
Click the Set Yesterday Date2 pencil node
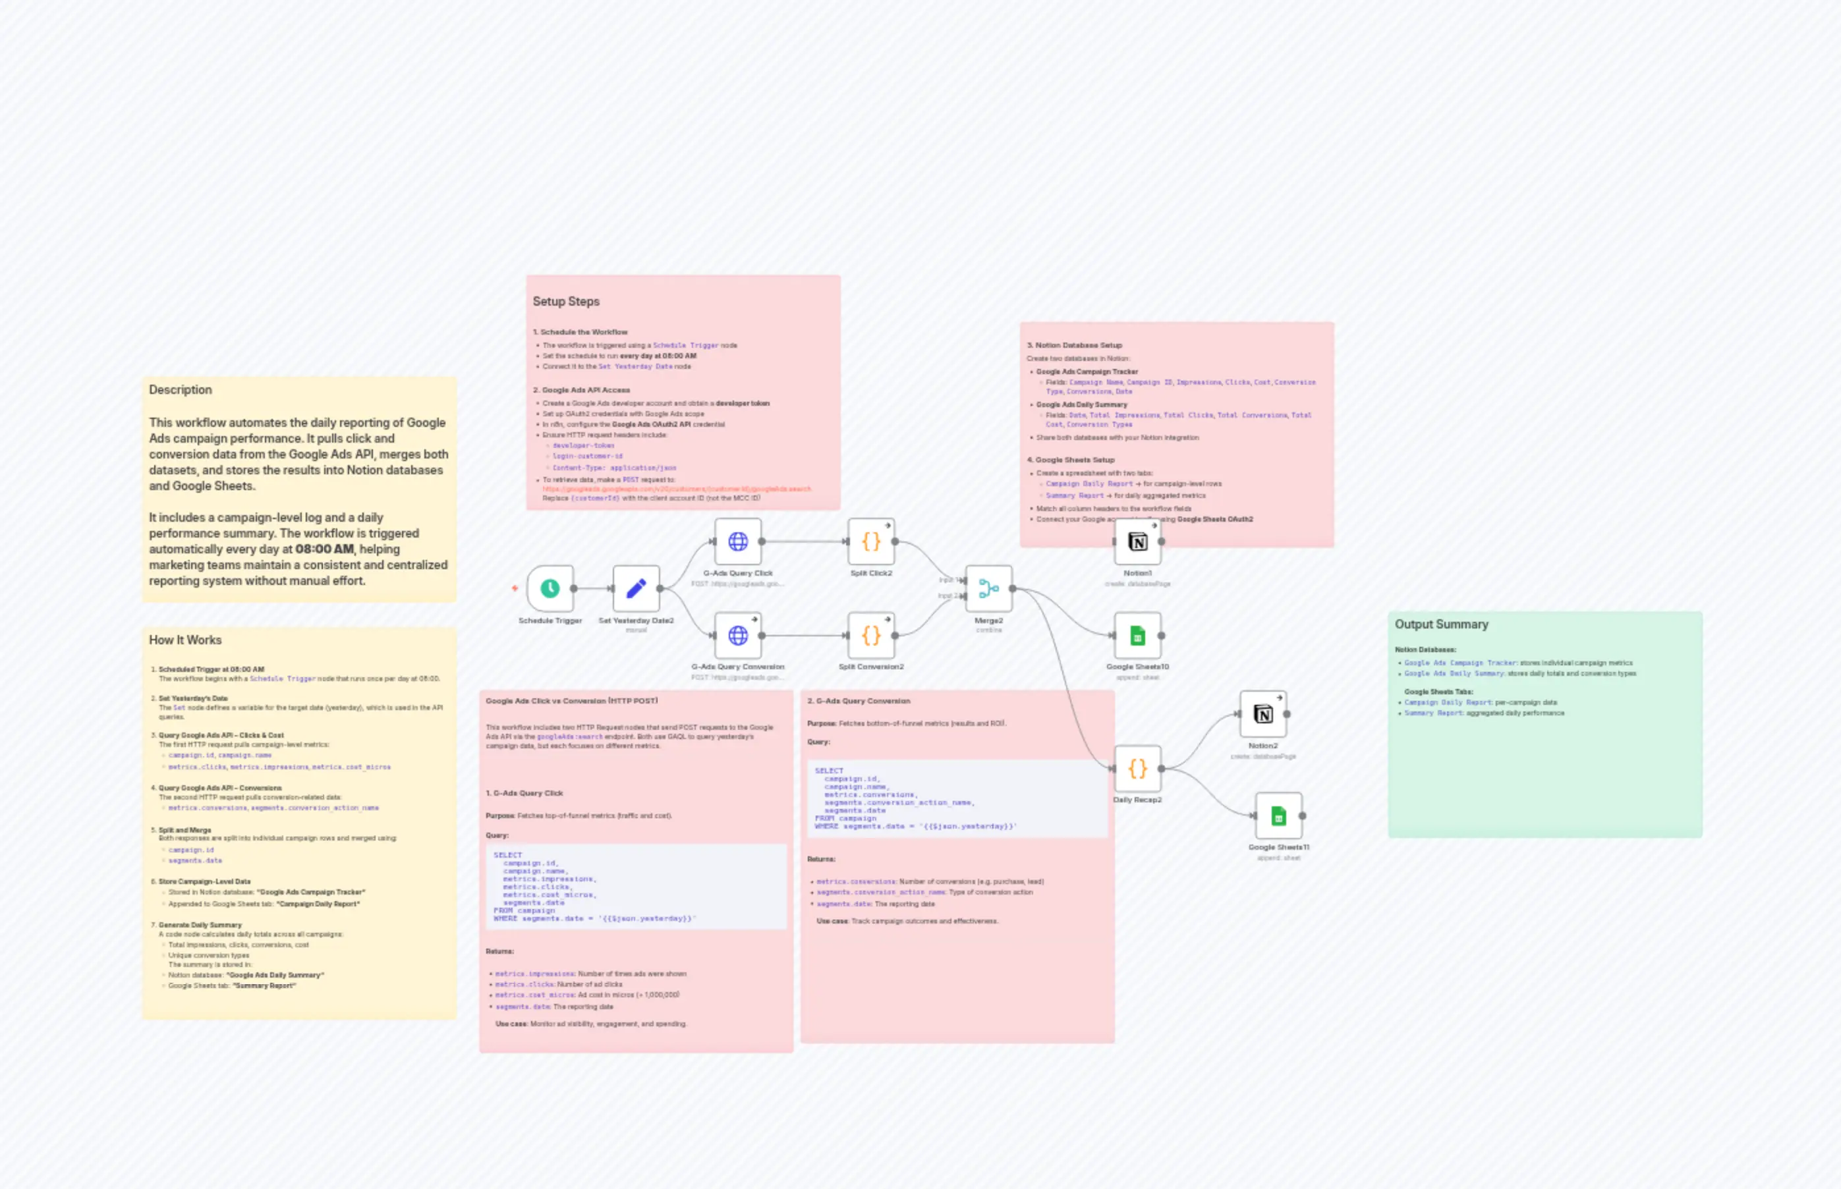(636, 588)
